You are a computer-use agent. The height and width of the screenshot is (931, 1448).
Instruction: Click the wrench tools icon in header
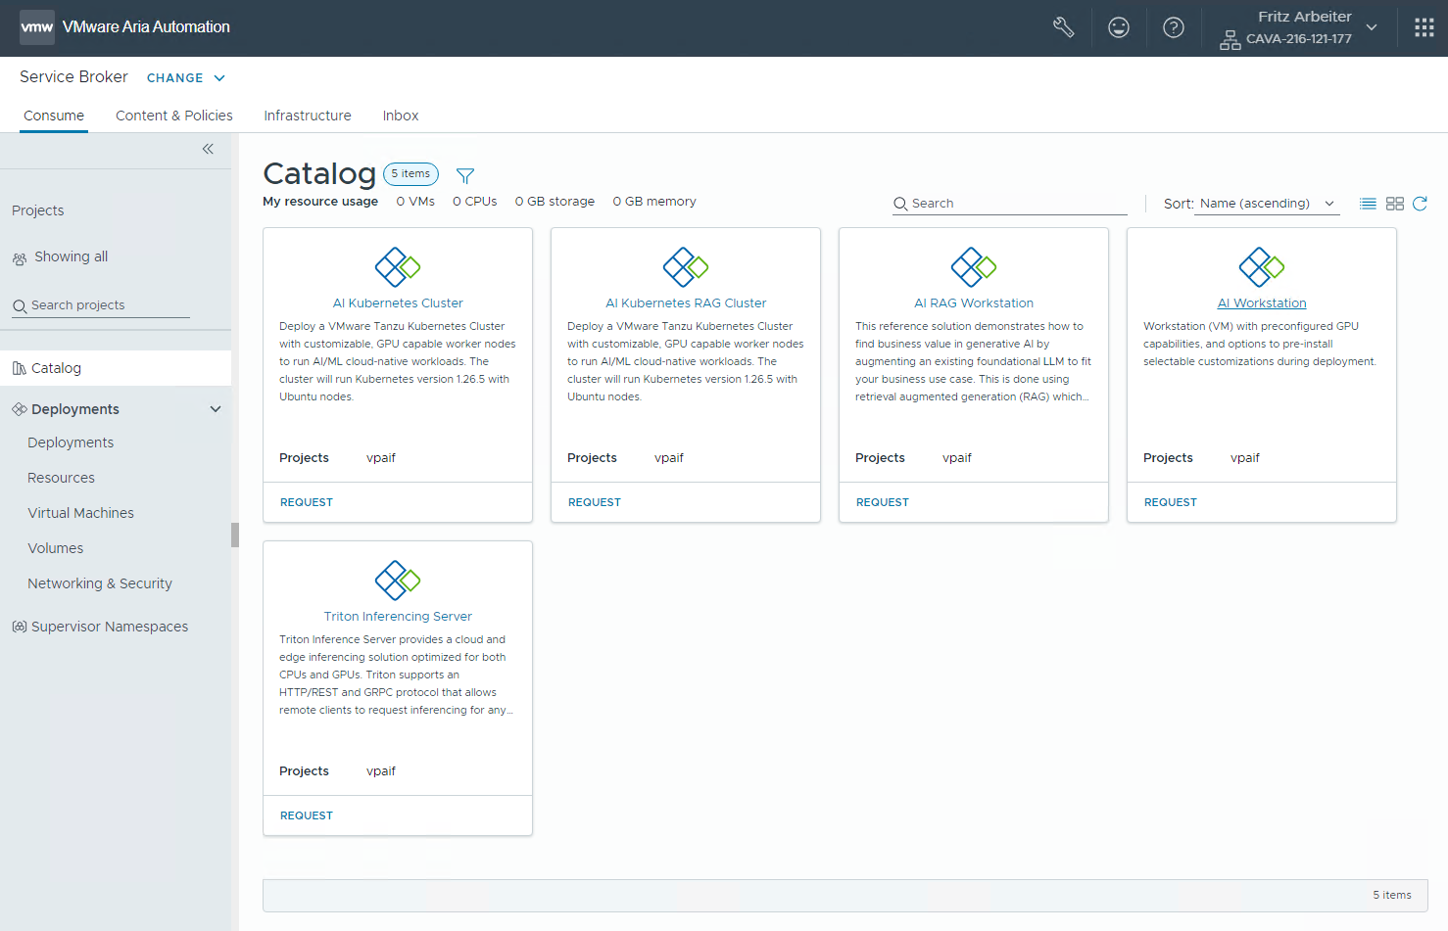pos(1063,27)
